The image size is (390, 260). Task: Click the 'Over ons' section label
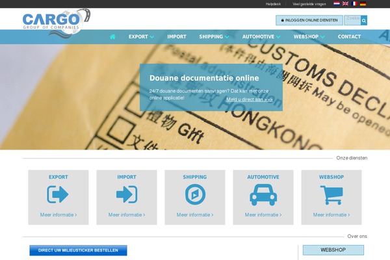point(357,237)
